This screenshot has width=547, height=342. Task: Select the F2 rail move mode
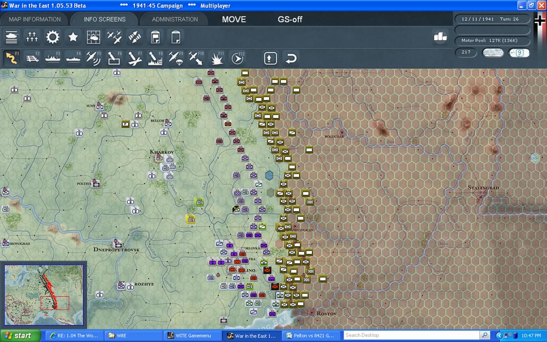(32, 58)
